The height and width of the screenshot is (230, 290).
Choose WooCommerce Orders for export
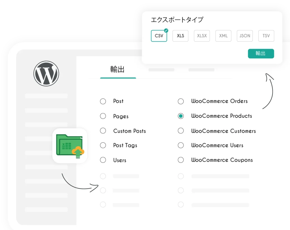[181, 101]
